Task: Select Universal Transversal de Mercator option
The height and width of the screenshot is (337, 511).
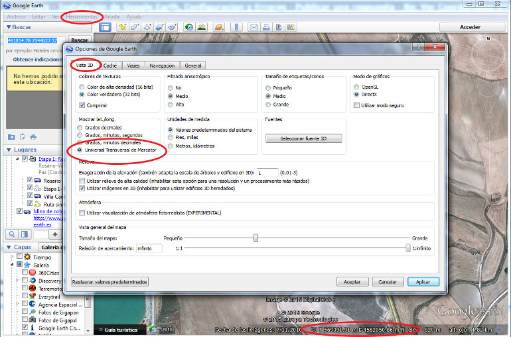Action: tap(82, 150)
